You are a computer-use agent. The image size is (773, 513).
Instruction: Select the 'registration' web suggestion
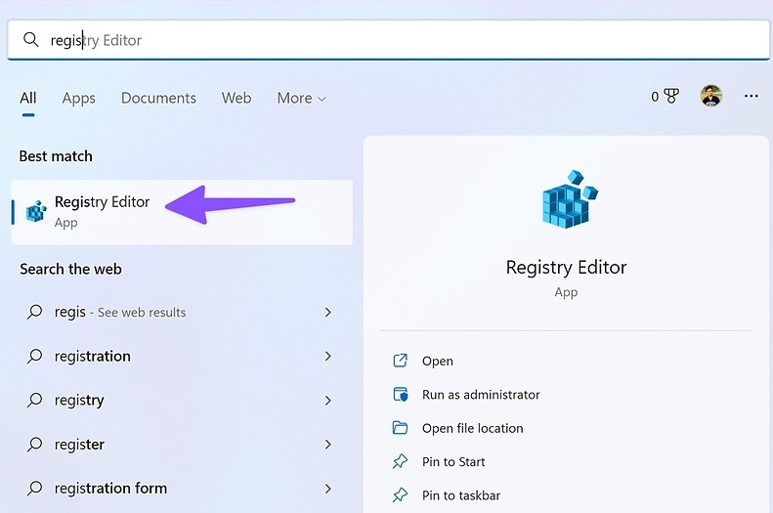[x=180, y=356]
